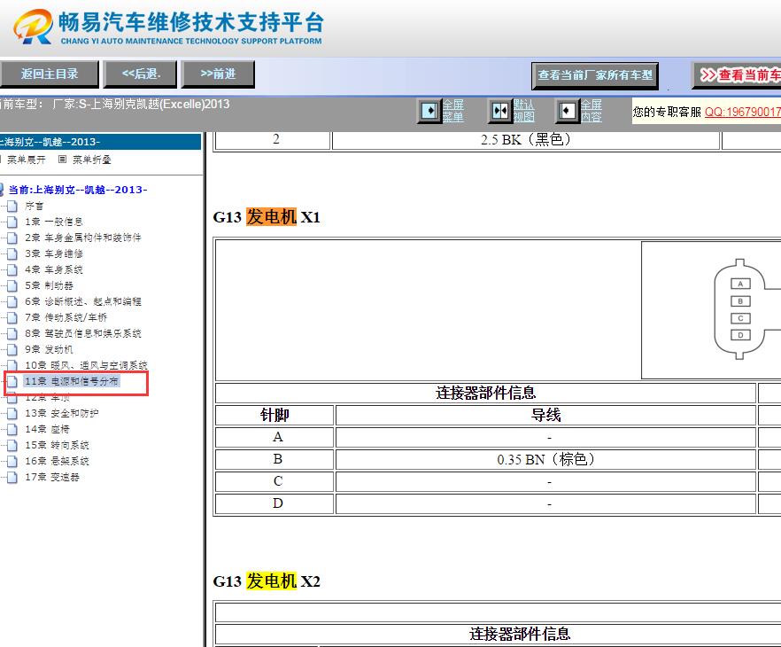Open 1章 一般信息
781x647 pixels.
coord(54,222)
